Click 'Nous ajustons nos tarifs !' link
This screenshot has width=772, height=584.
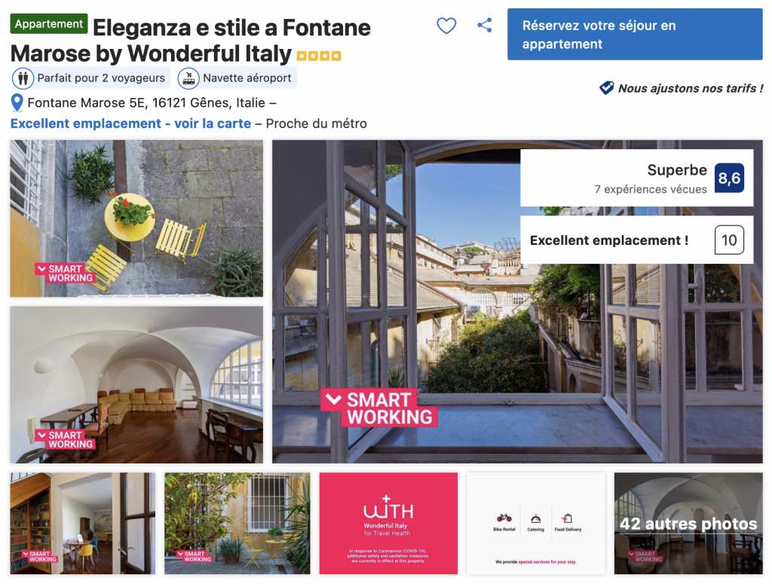click(691, 89)
